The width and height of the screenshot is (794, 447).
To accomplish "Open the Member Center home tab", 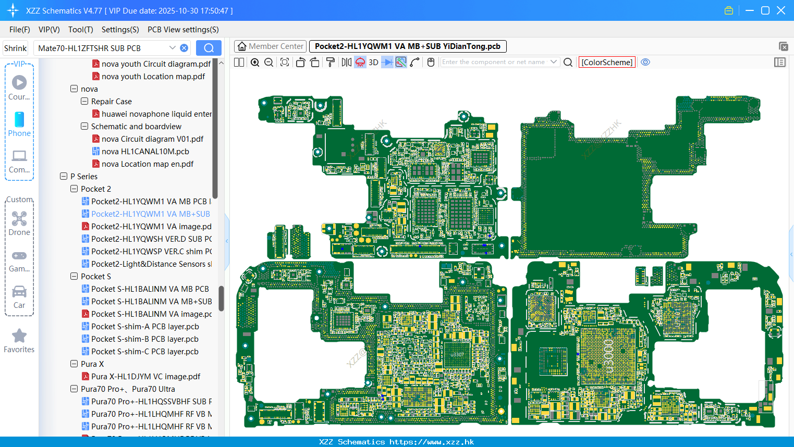I will coord(270,46).
